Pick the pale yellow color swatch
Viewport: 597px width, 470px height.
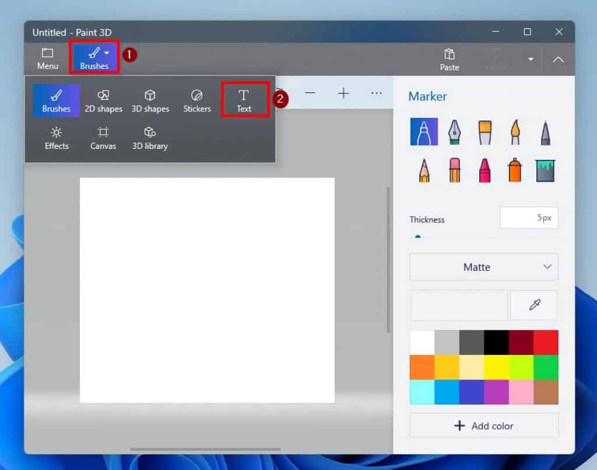pos(471,367)
